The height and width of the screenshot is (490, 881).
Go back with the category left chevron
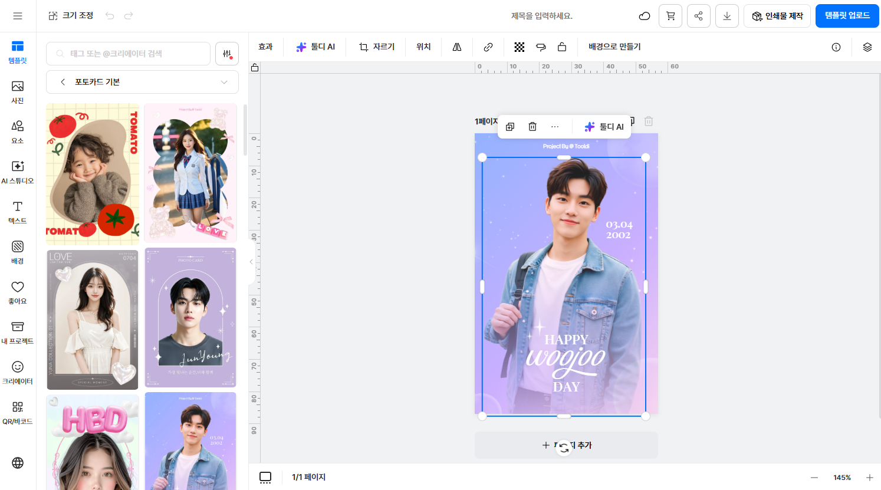click(63, 82)
